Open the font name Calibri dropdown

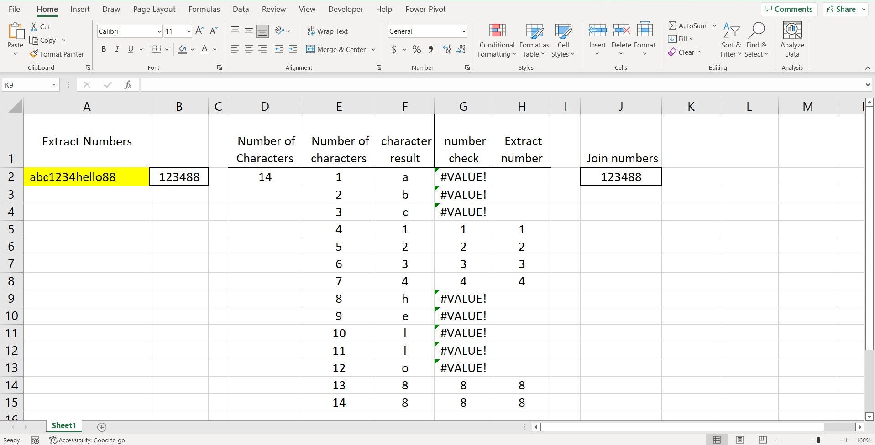pyautogui.click(x=159, y=31)
